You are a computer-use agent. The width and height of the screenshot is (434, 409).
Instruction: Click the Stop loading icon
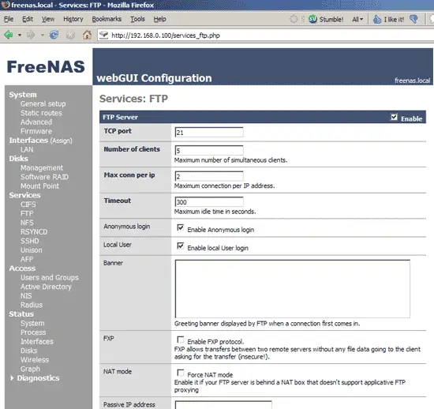70,35
